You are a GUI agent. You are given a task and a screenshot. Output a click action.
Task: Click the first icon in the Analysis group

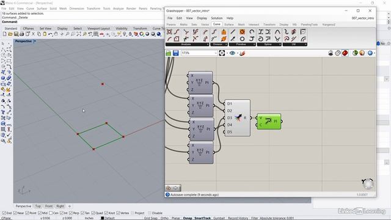(170, 32)
